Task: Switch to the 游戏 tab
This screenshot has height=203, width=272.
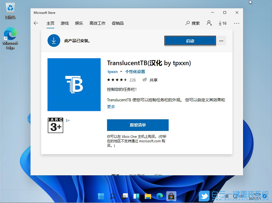Action: [65, 23]
